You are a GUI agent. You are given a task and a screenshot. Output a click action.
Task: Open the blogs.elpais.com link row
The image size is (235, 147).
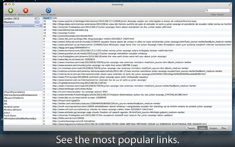coord(142,24)
